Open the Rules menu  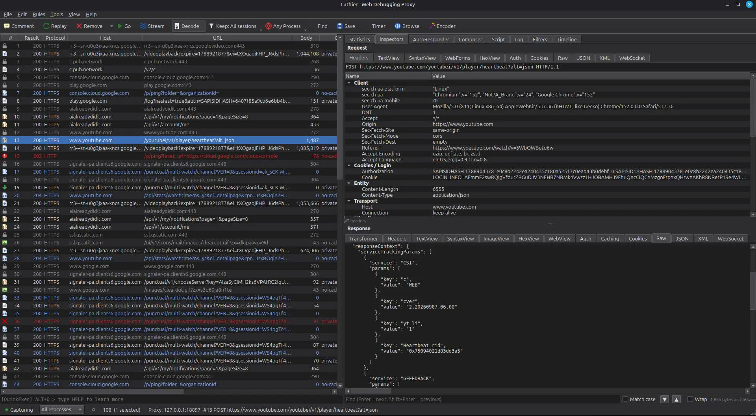(39, 14)
